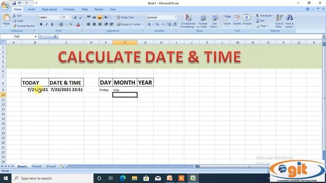The width and height of the screenshot is (326, 183).
Task: Toggle Underline text formatting
Action: click(52, 24)
